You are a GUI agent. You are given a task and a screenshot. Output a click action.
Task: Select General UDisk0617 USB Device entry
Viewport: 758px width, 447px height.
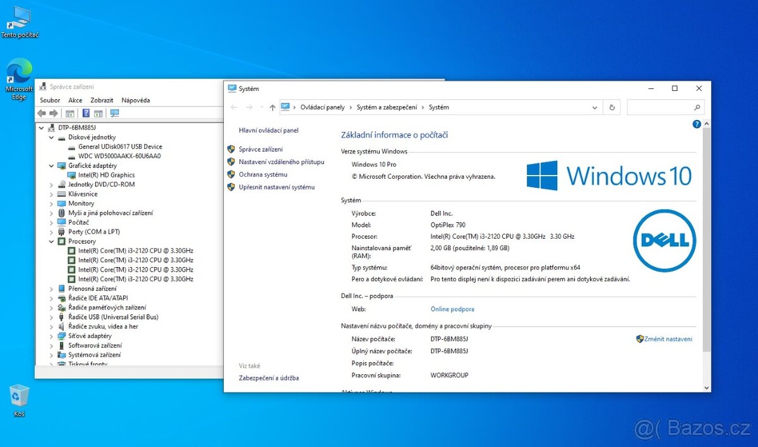[120, 146]
